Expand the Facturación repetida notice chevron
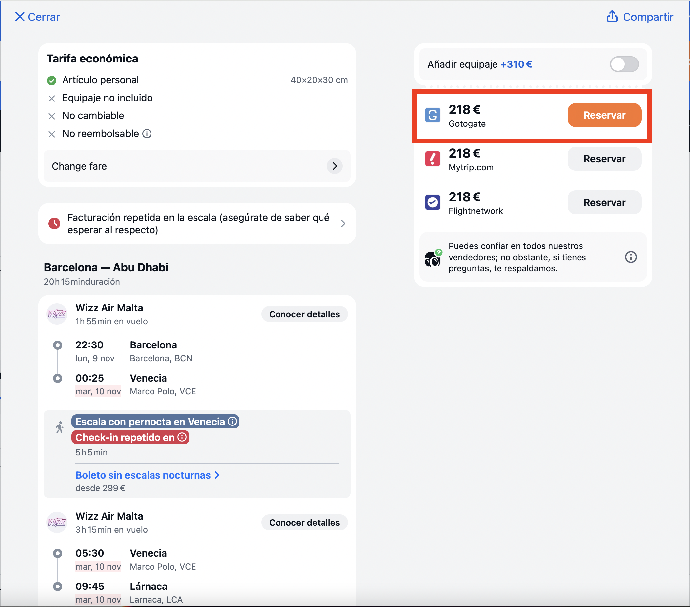 point(343,223)
